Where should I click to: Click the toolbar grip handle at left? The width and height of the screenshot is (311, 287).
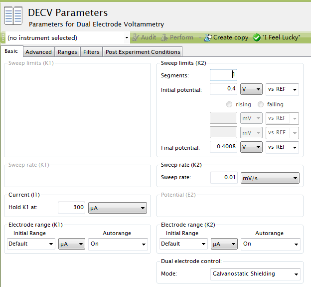(x=3, y=37)
